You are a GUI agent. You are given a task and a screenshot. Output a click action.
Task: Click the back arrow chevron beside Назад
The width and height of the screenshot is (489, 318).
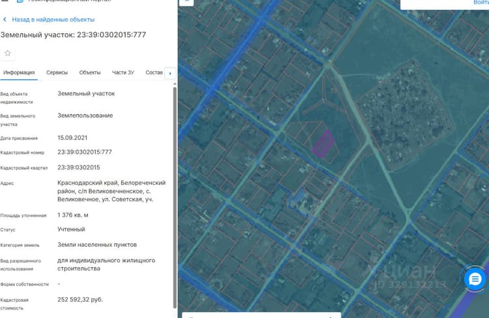pyautogui.click(x=5, y=20)
